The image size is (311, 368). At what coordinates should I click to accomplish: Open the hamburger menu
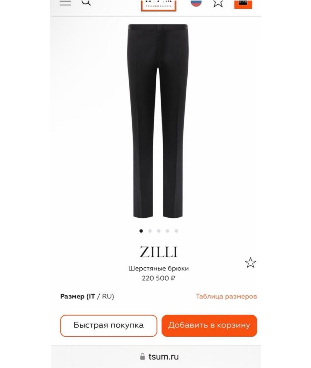click(x=65, y=2)
